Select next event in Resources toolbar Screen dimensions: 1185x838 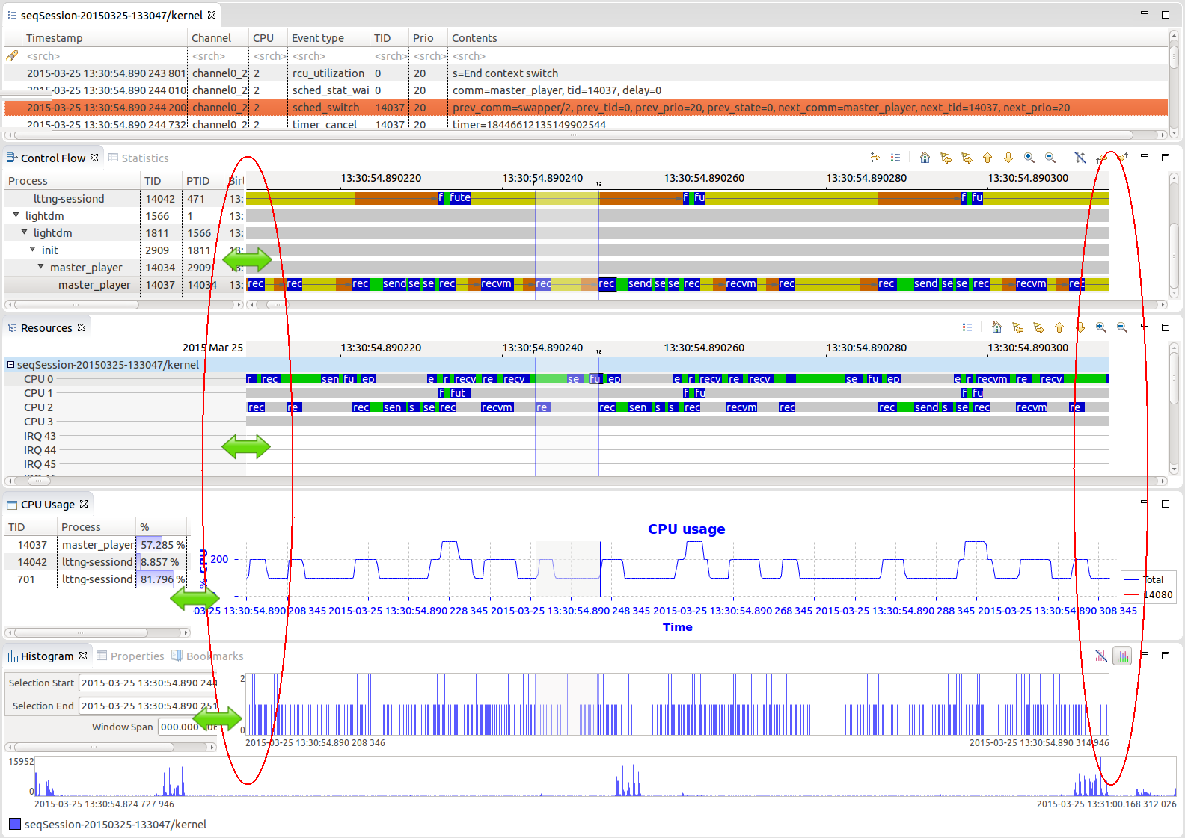(1038, 327)
